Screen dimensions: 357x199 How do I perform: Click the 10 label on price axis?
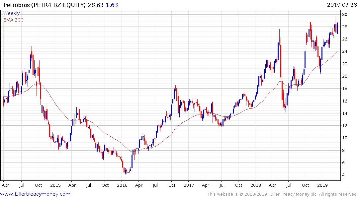345,138
